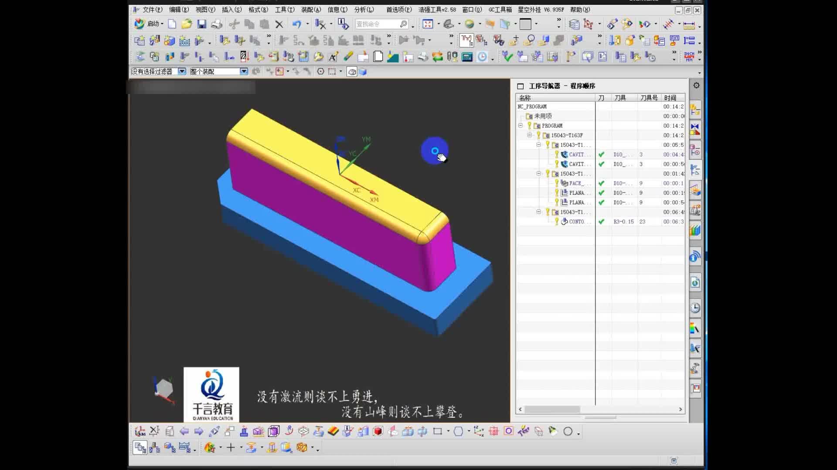Viewport: 837px width, 470px height.
Task: Click the Annotation 'A' text icon
Action: [333, 57]
